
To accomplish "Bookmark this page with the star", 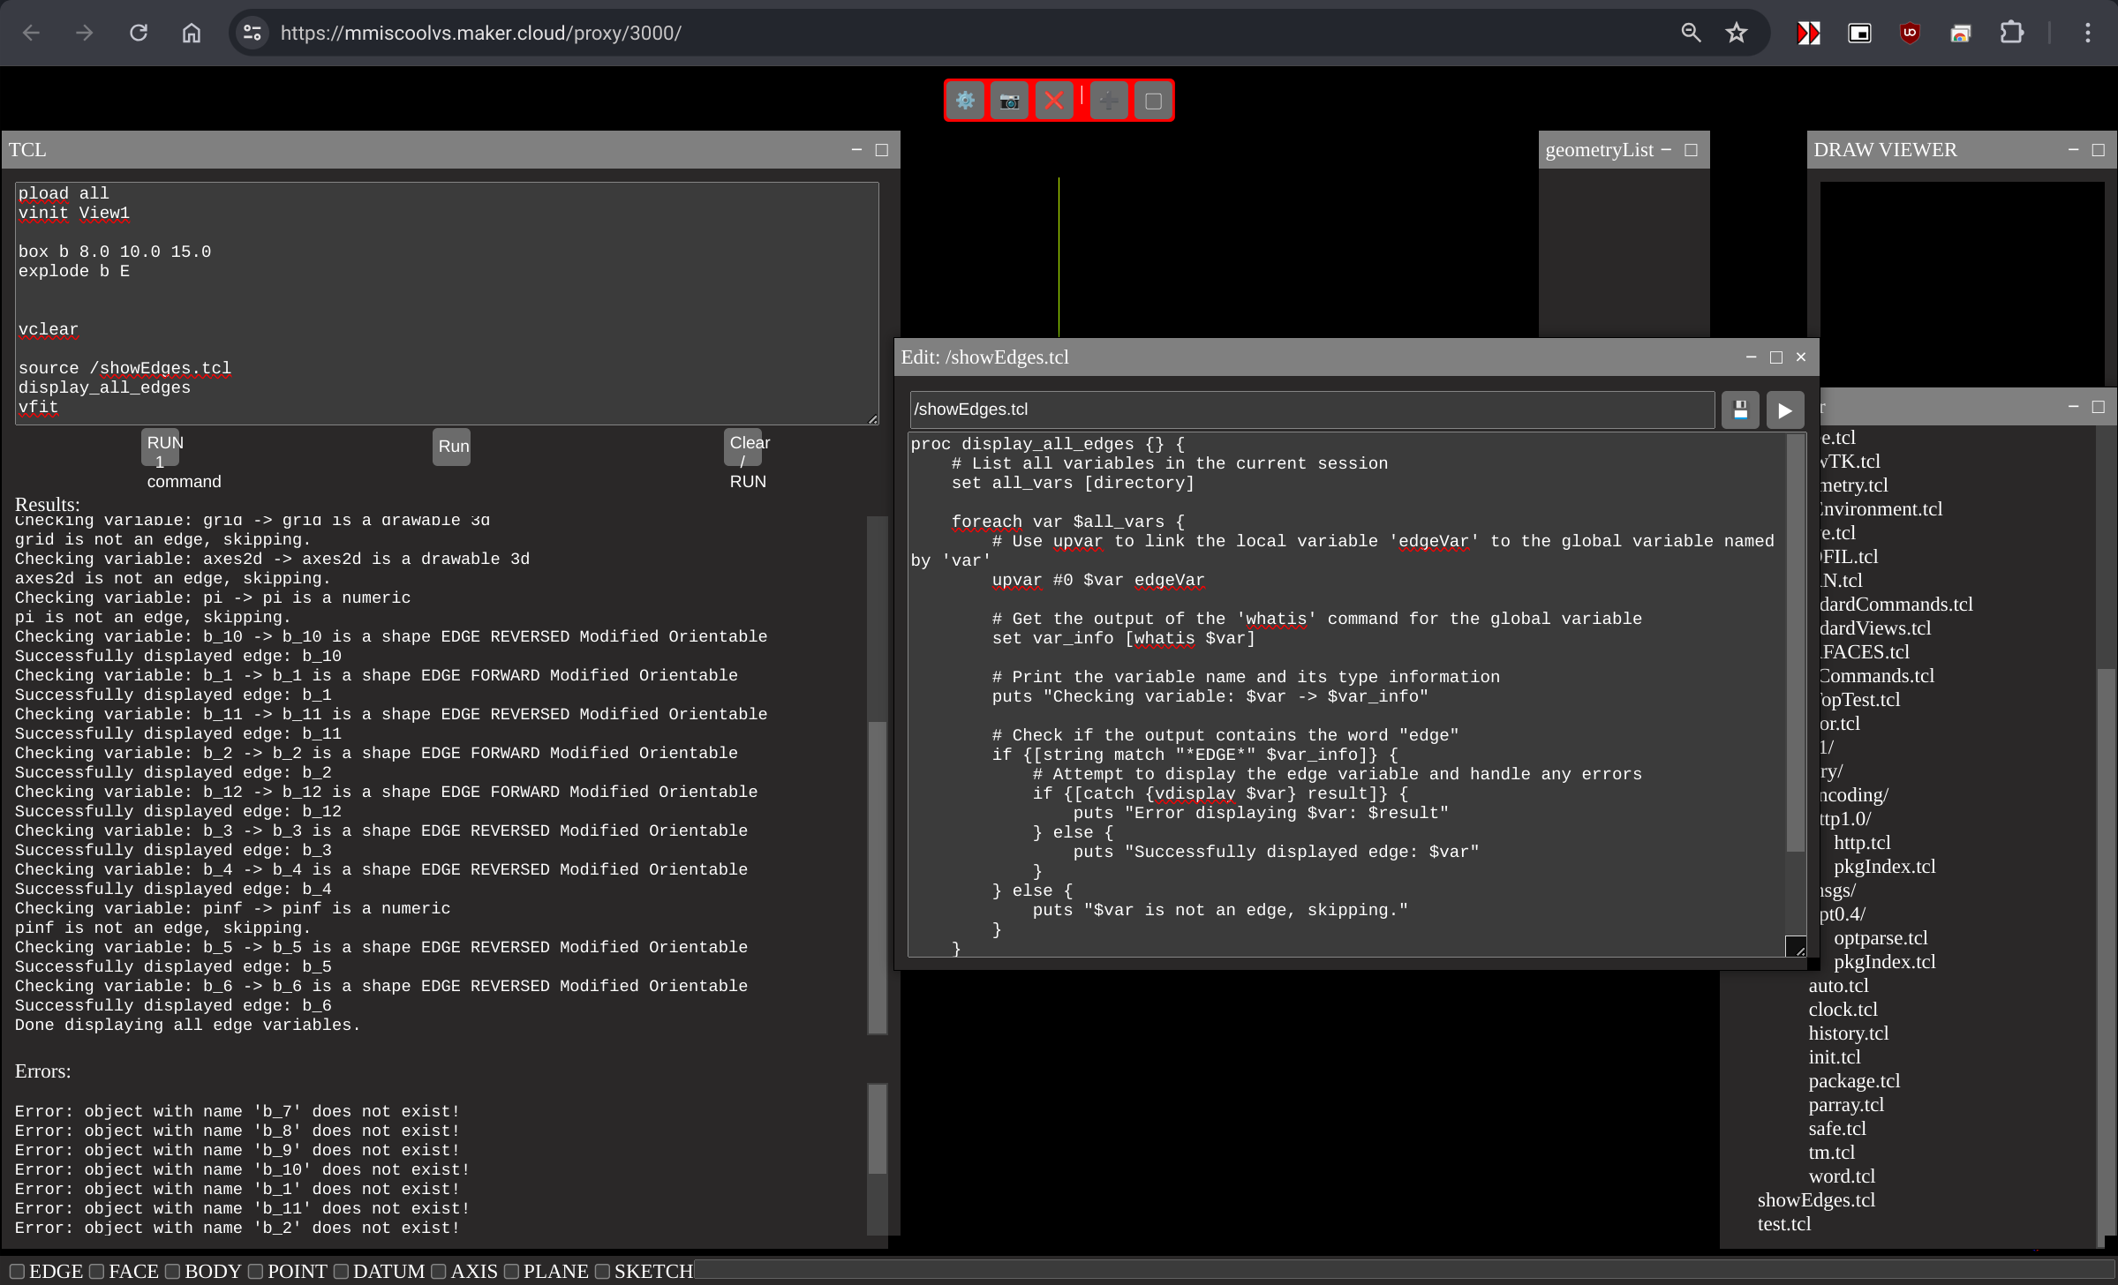I will click(1736, 33).
